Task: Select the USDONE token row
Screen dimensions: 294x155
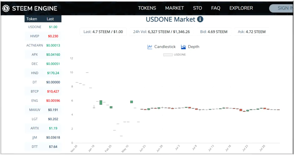Action: 43,27
